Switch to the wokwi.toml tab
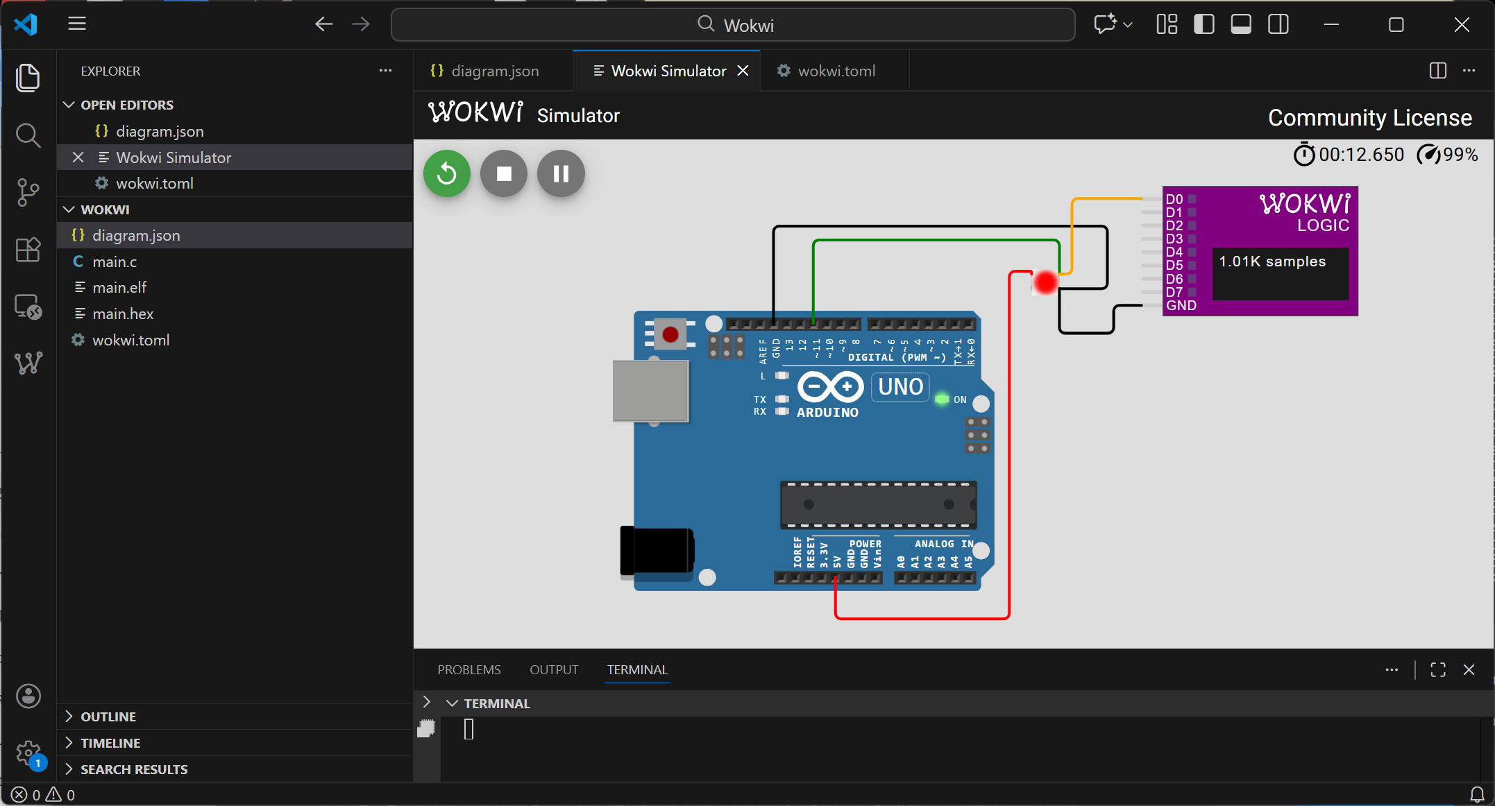The image size is (1495, 806). click(x=835, y=71)
